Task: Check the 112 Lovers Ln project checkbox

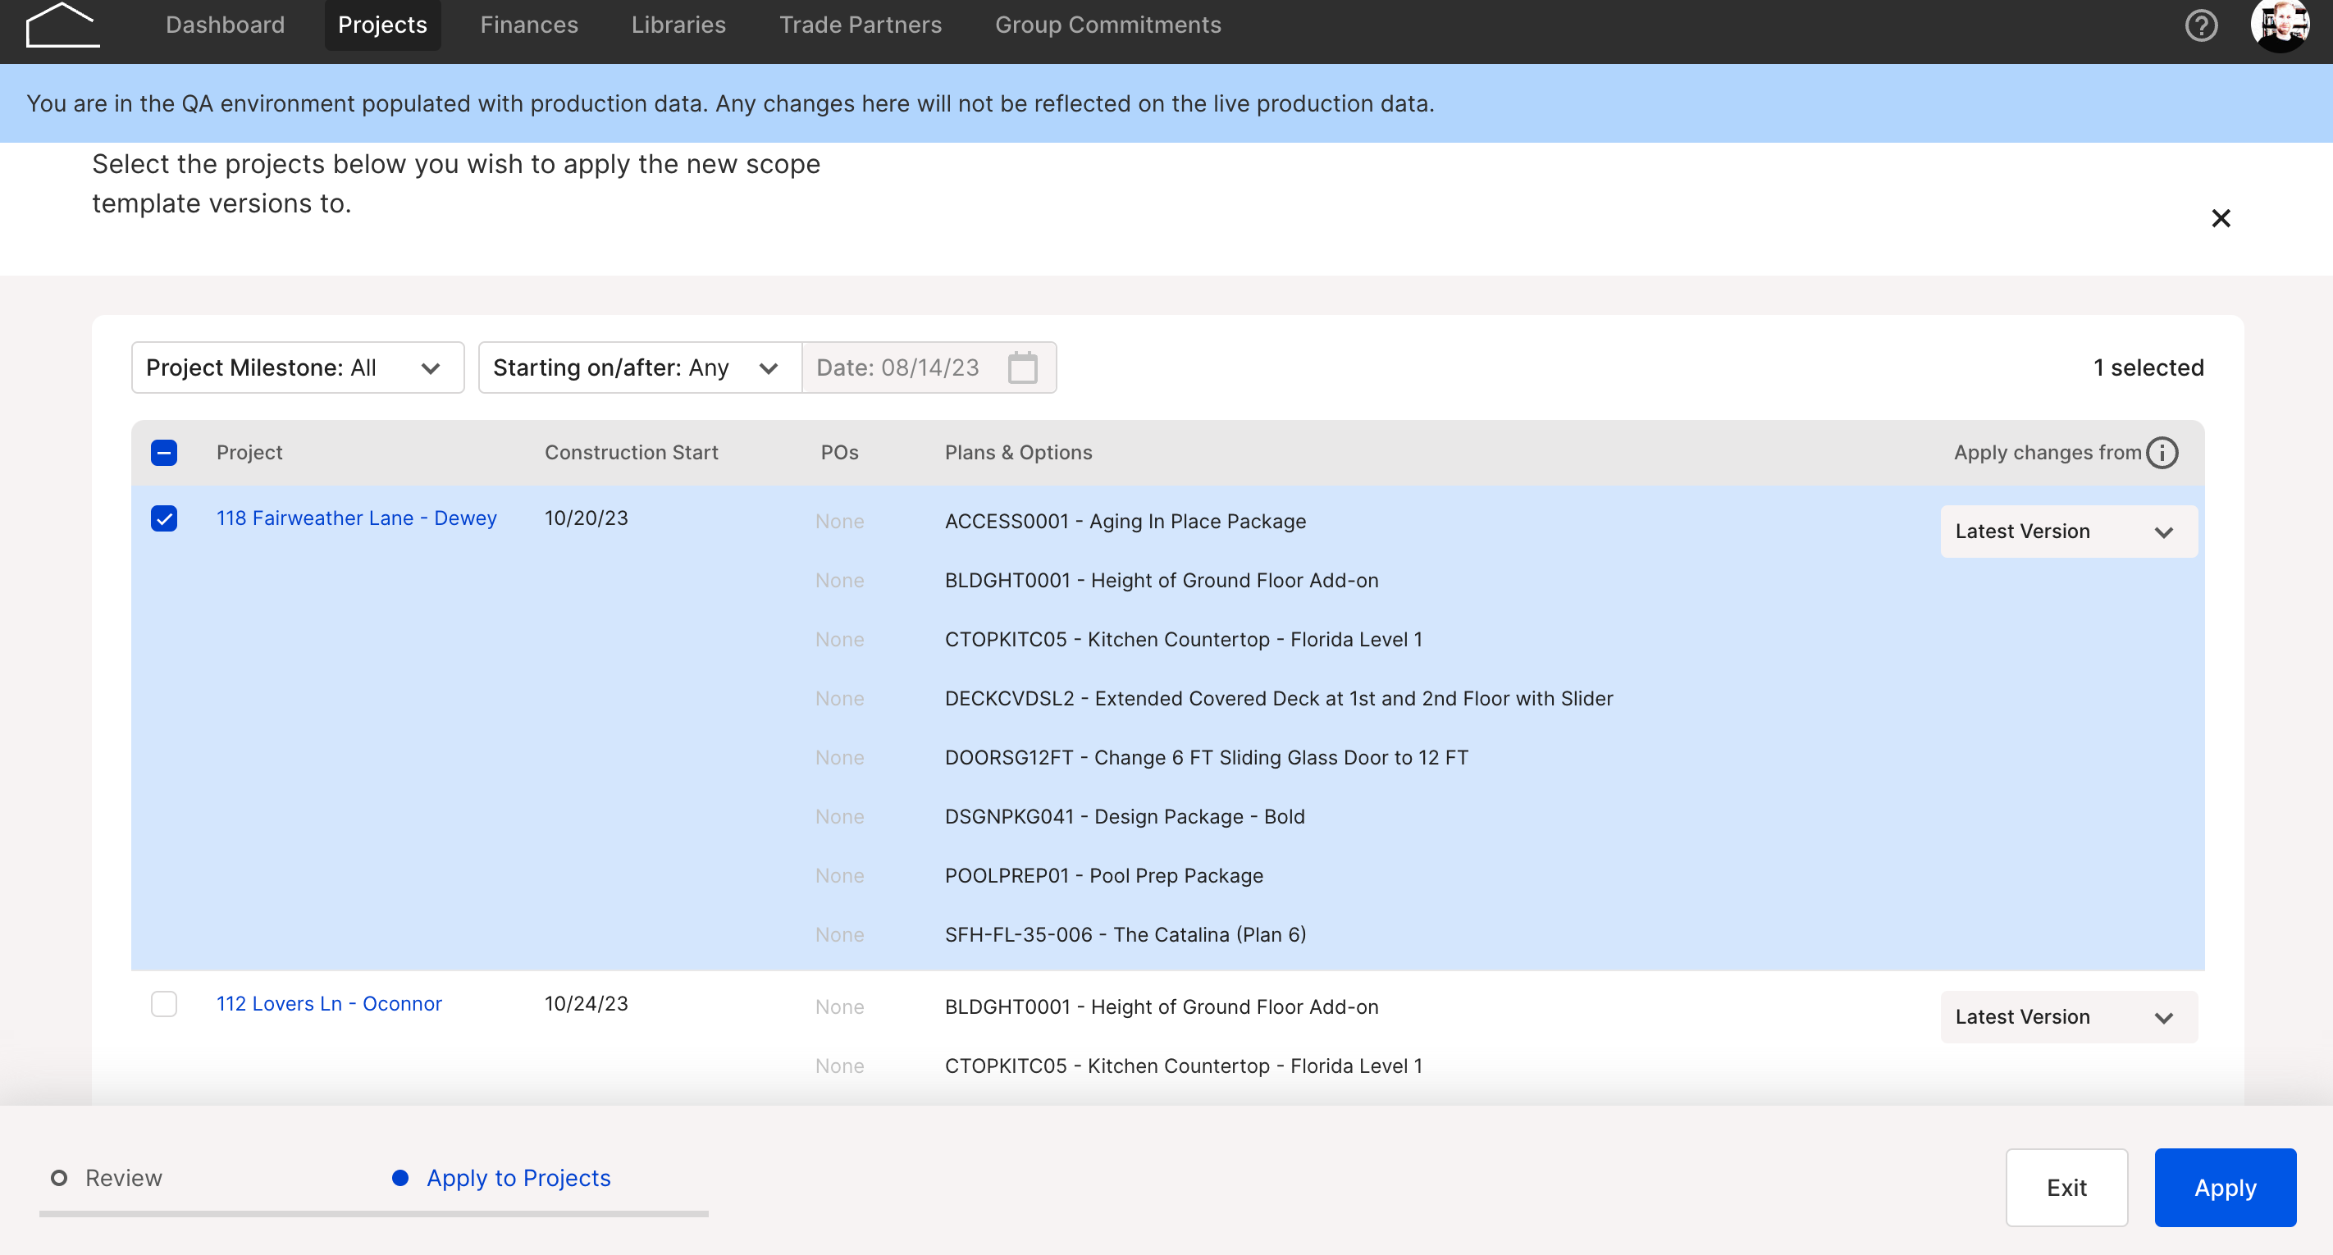Action: (x=164, y=1004)
